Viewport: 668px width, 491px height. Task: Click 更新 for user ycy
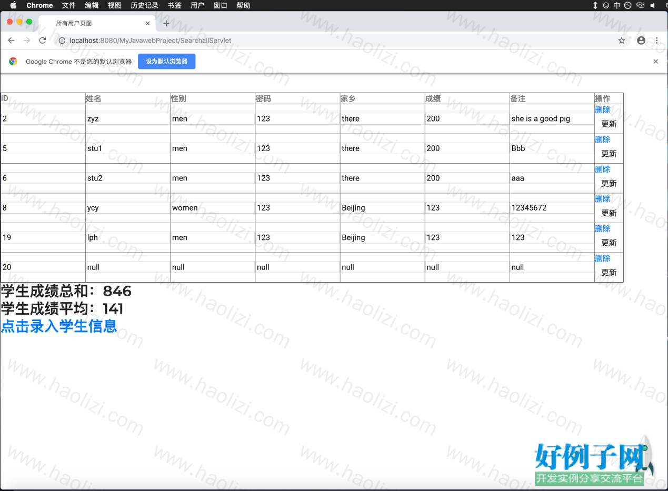[609, 213]
